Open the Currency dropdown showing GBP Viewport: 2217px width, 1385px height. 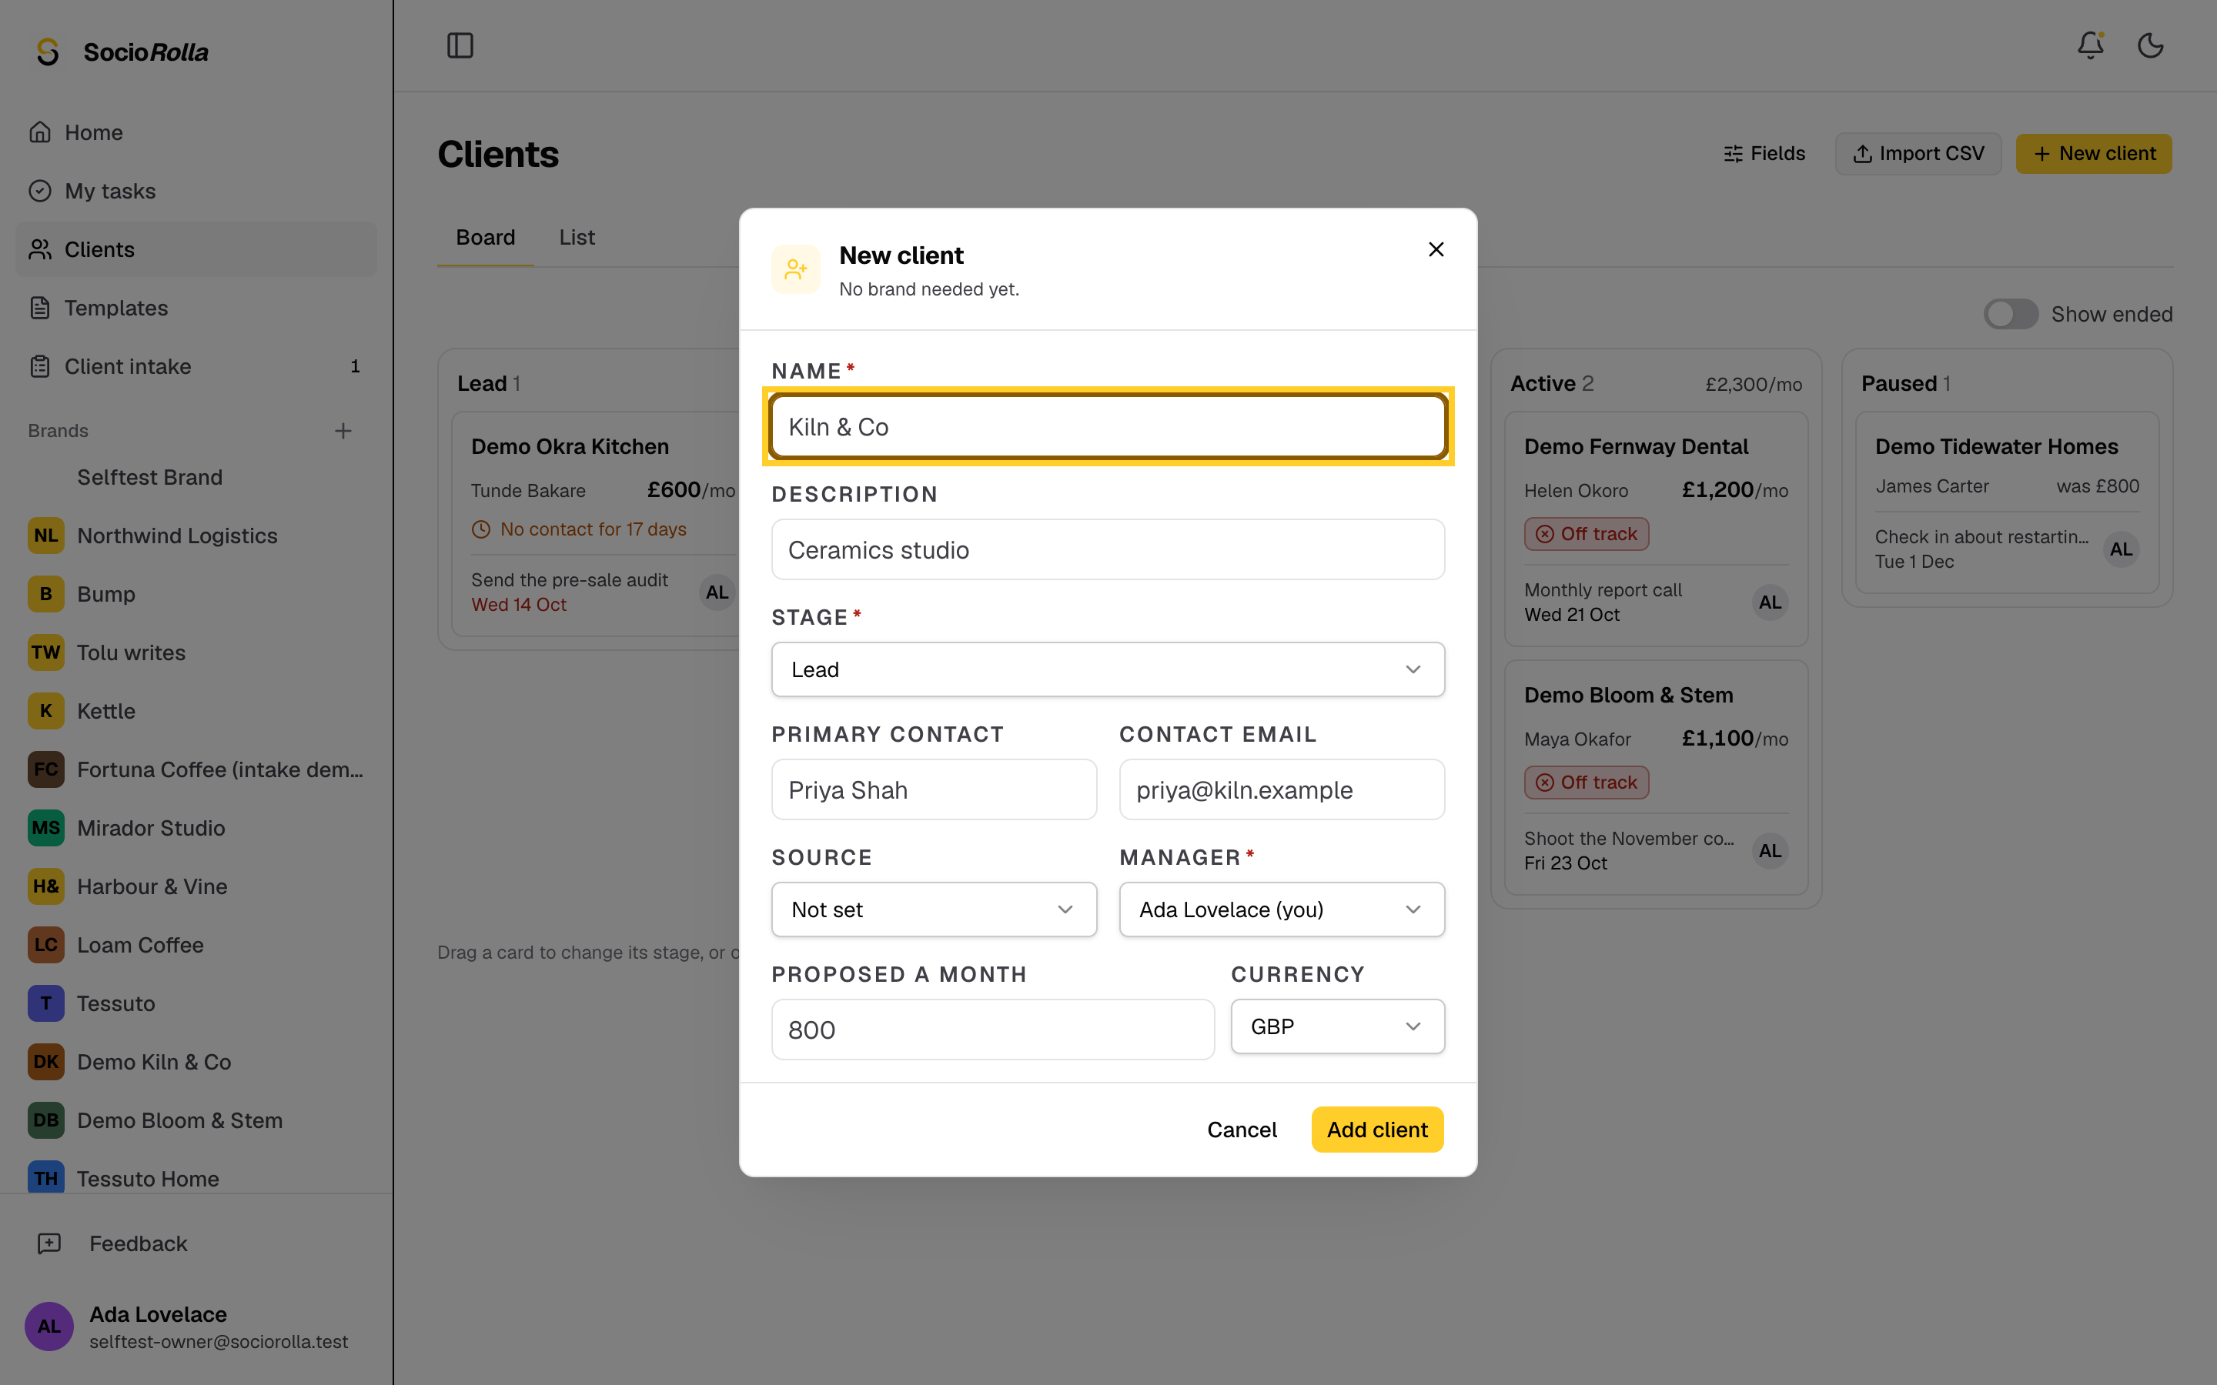[x=1338, y=1027]
